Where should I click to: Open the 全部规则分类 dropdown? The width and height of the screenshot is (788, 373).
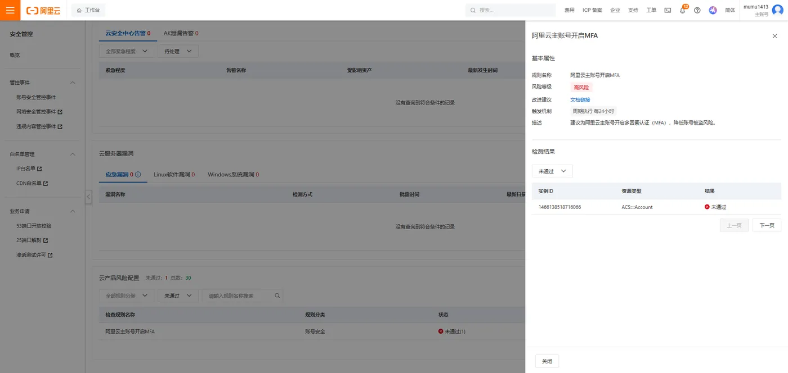[x=126, y=295]
